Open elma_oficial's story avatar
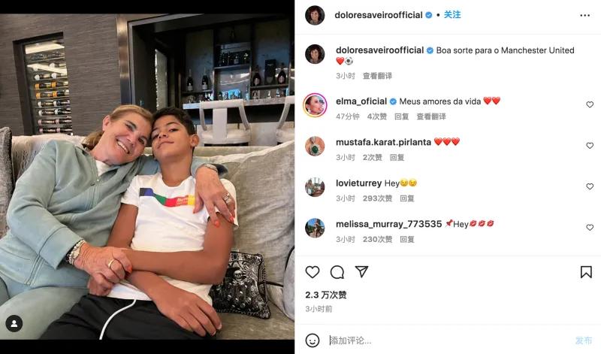This screenshot has height=354, width=601. click(x=315, y=105)
